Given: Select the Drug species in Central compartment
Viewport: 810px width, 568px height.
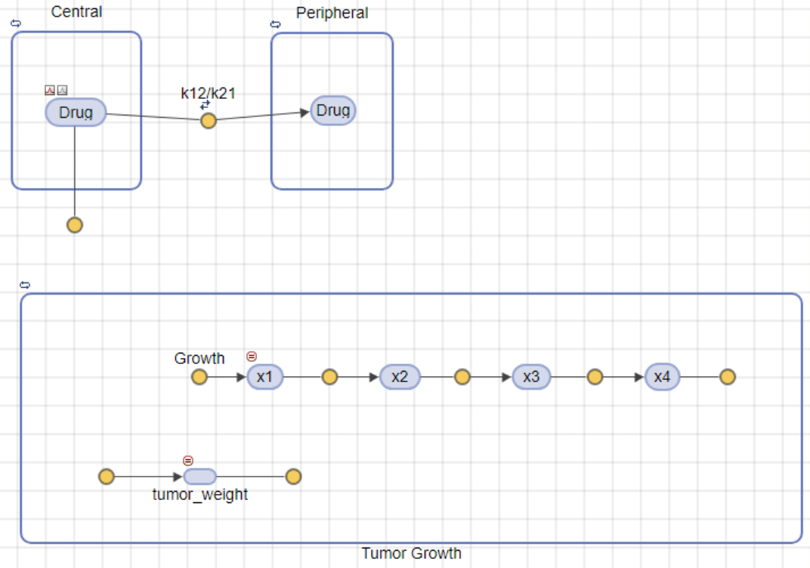Looking at the screenshot, I should [x=76, y=112].
